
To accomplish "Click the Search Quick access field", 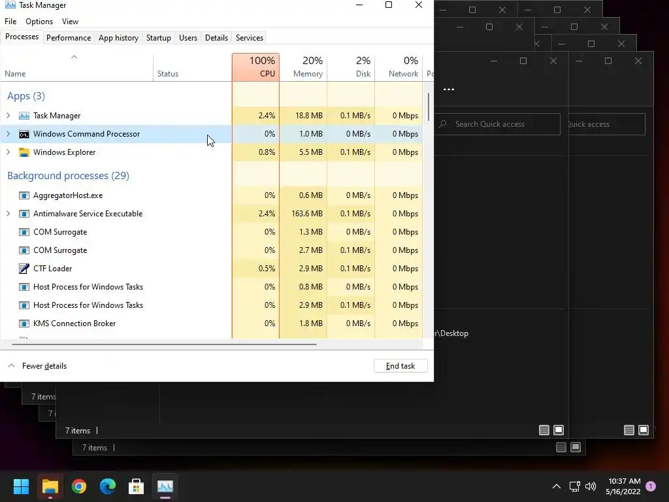I will [497, 124].
